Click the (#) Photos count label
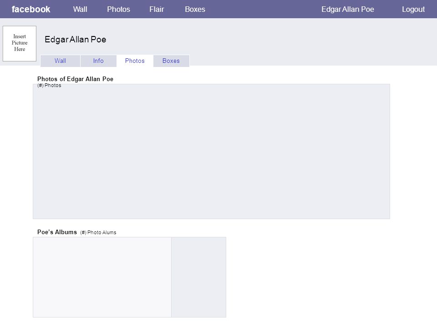Image resolution: width=437 pixels, height=328 pixels. coord(49,85)
